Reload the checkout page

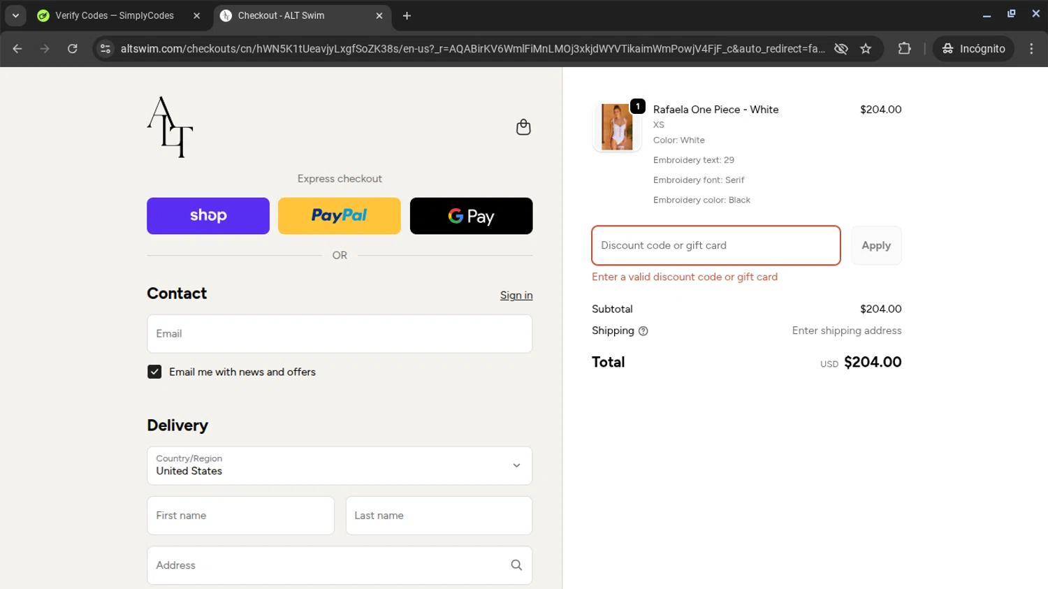pos(72,49)
